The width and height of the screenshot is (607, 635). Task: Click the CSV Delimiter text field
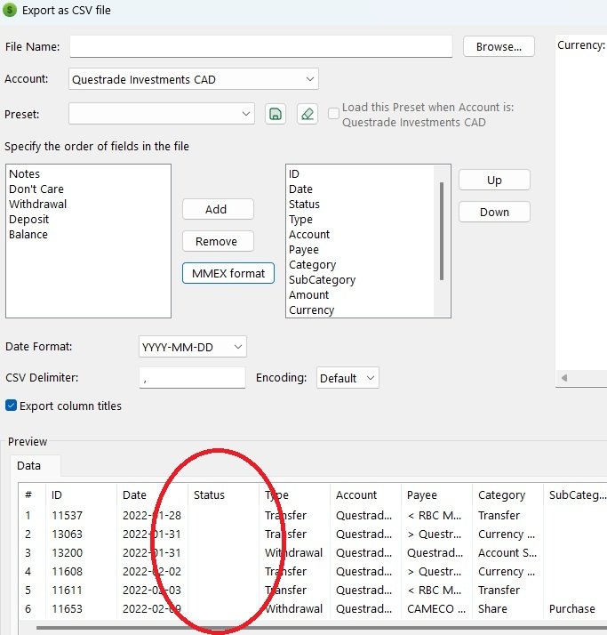[192, 378]
